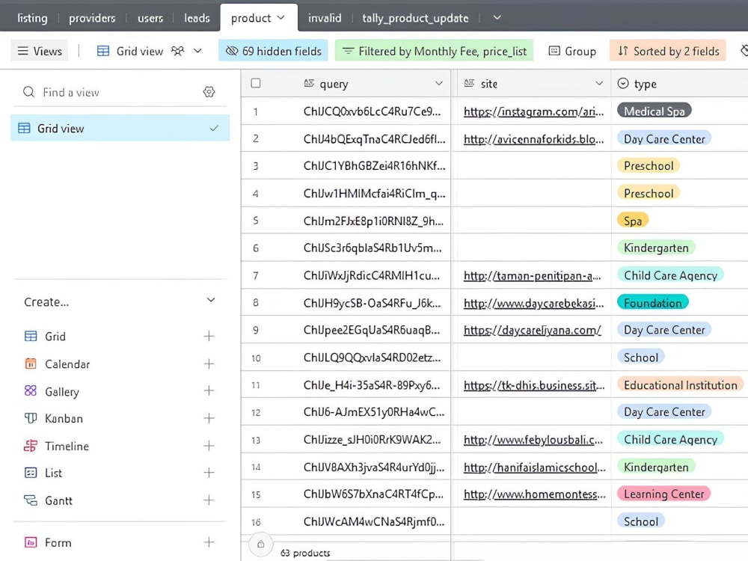Viewport: 748px width, 561px height.
Task: Click the Foundation type tag
Action: 652,303
